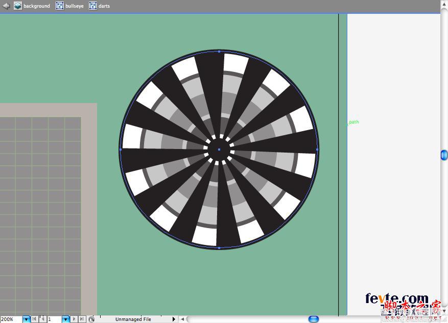448x323 pixels.
Task: Go to the first artboard
Action: coord(35,319)
